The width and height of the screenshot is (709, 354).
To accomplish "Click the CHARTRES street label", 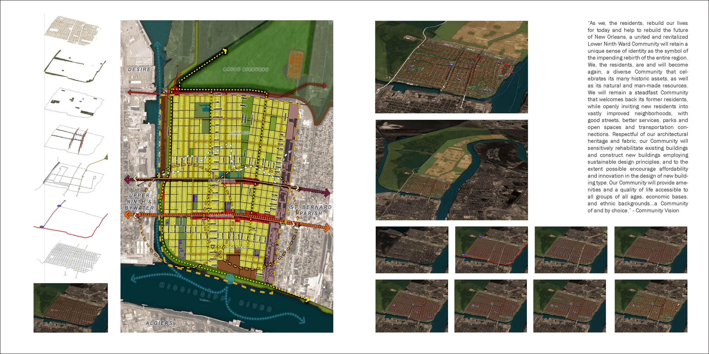I will 213,252.
